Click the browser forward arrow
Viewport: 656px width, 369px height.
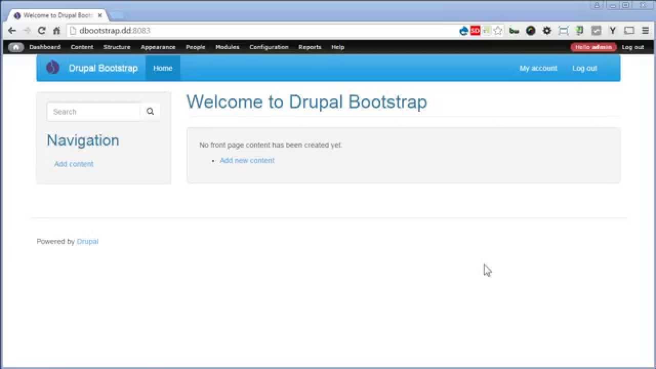coord(27,31)
